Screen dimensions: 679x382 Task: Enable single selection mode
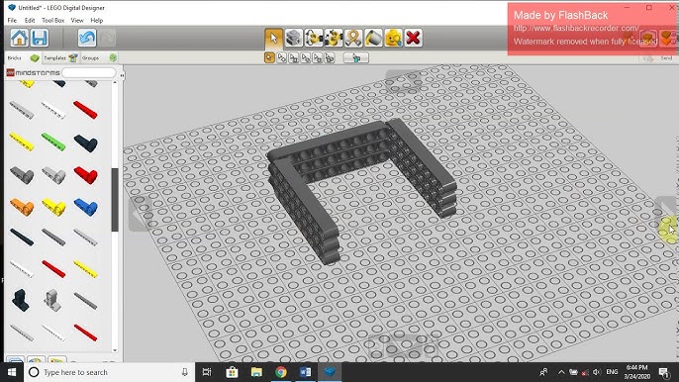(269, 57)
